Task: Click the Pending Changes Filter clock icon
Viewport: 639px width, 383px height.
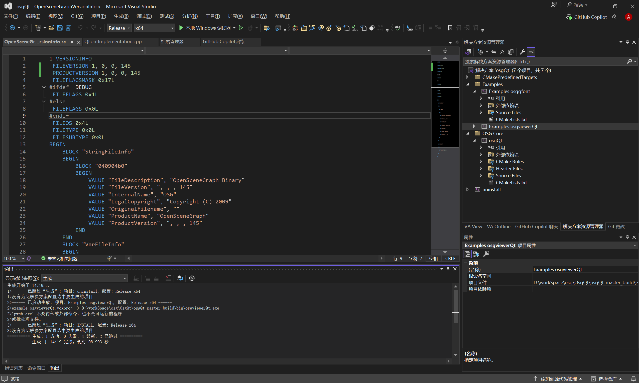Action: click(480, 52)
